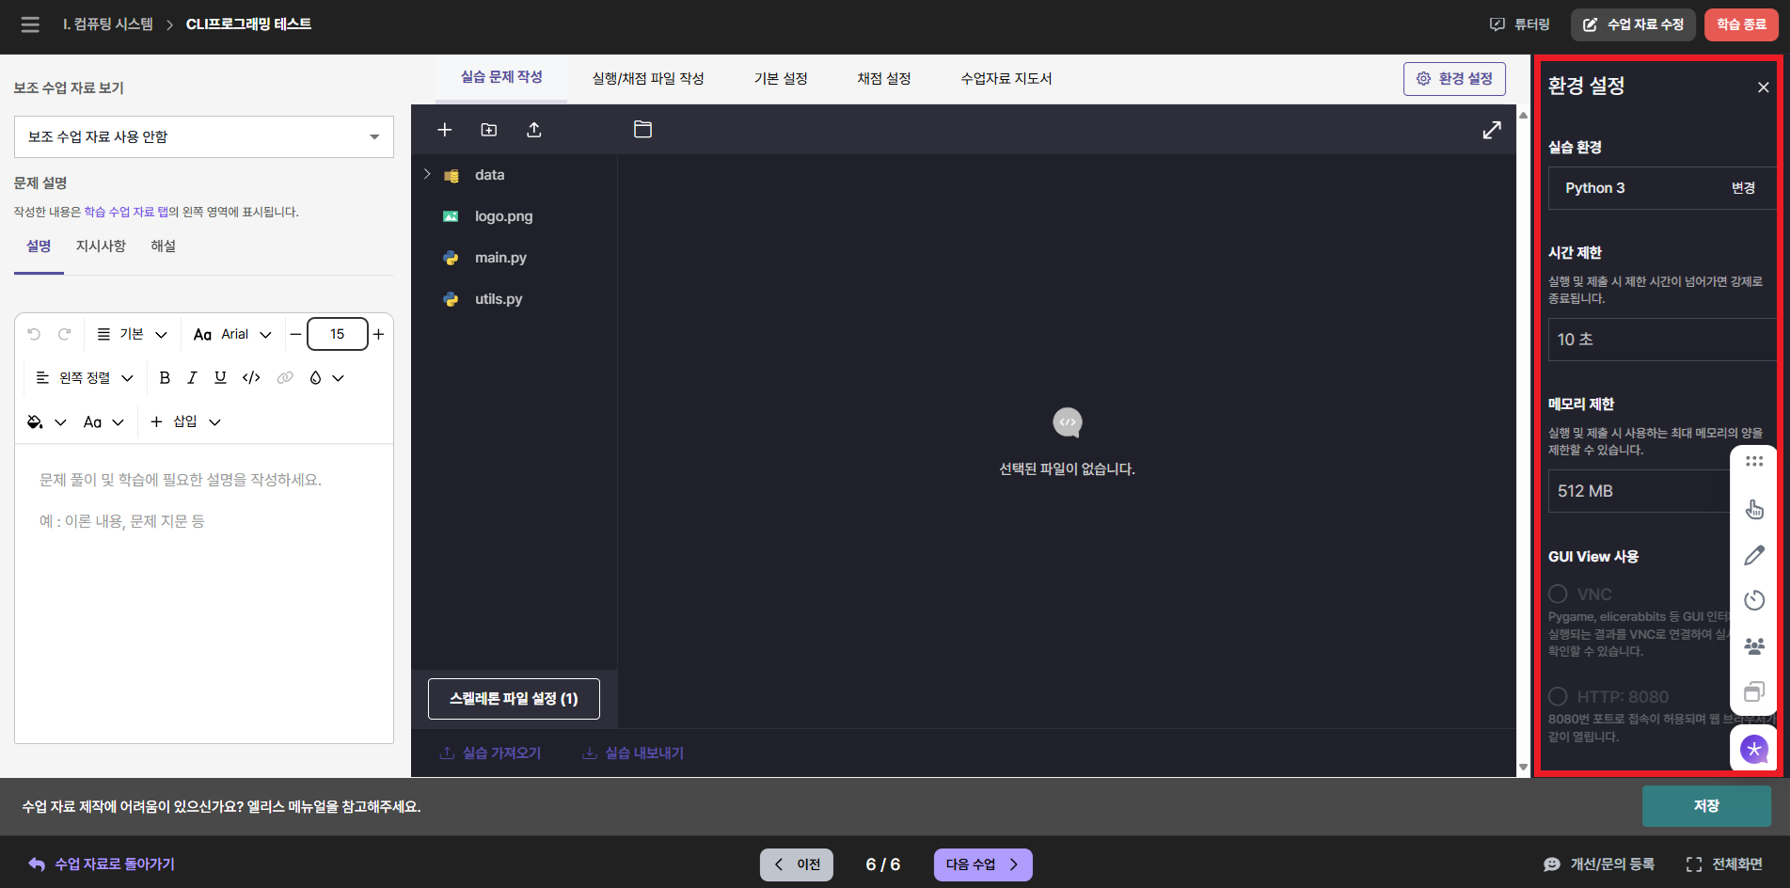
Task: Open the fill color bucket picker
Action: pos(46,421)
